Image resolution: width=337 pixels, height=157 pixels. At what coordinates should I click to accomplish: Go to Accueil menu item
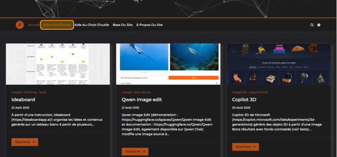[x=34, y=25]
